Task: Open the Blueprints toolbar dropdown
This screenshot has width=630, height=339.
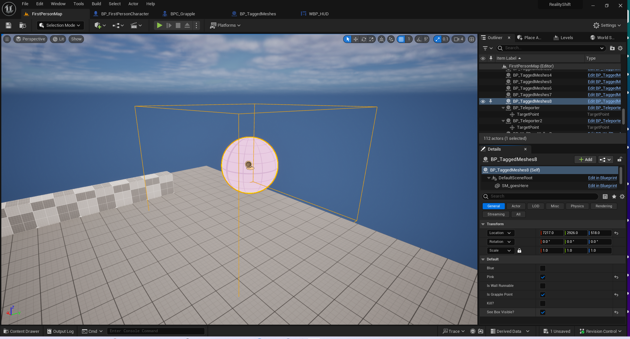Action: pyautogui.click(x=118, y=25)
